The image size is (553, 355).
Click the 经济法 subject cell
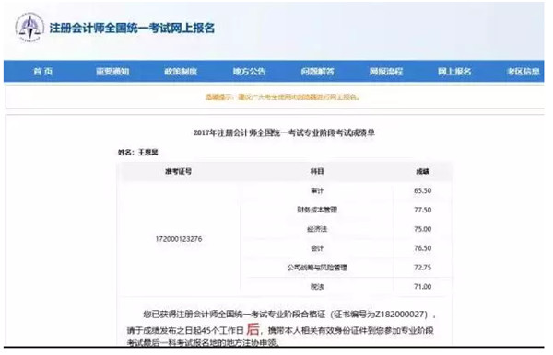pos(317,229)
